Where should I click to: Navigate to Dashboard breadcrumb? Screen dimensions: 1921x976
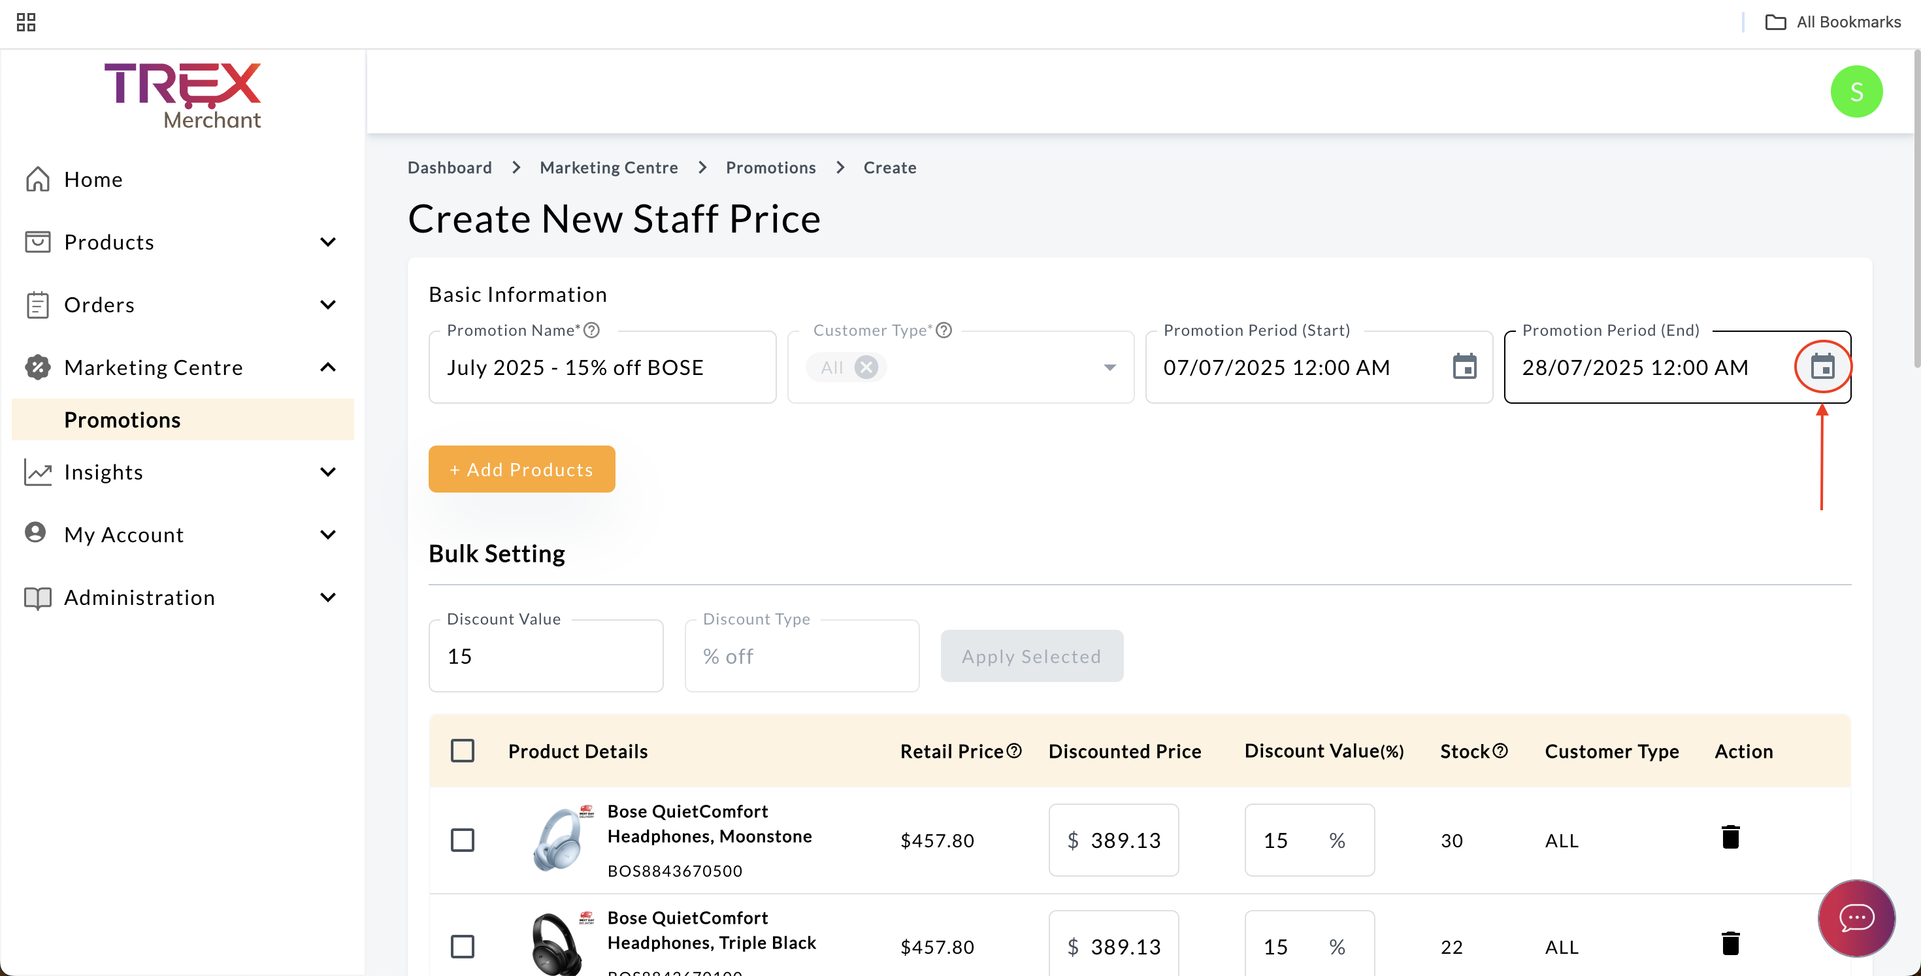pos(450,168)
